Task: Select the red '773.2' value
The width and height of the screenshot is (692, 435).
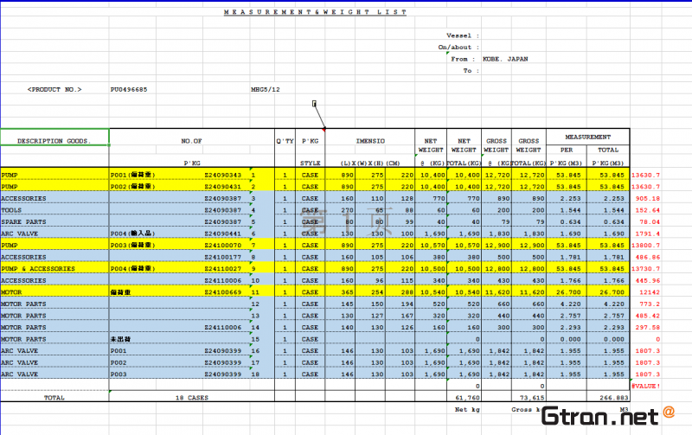Action: click(x=650, y=304)
